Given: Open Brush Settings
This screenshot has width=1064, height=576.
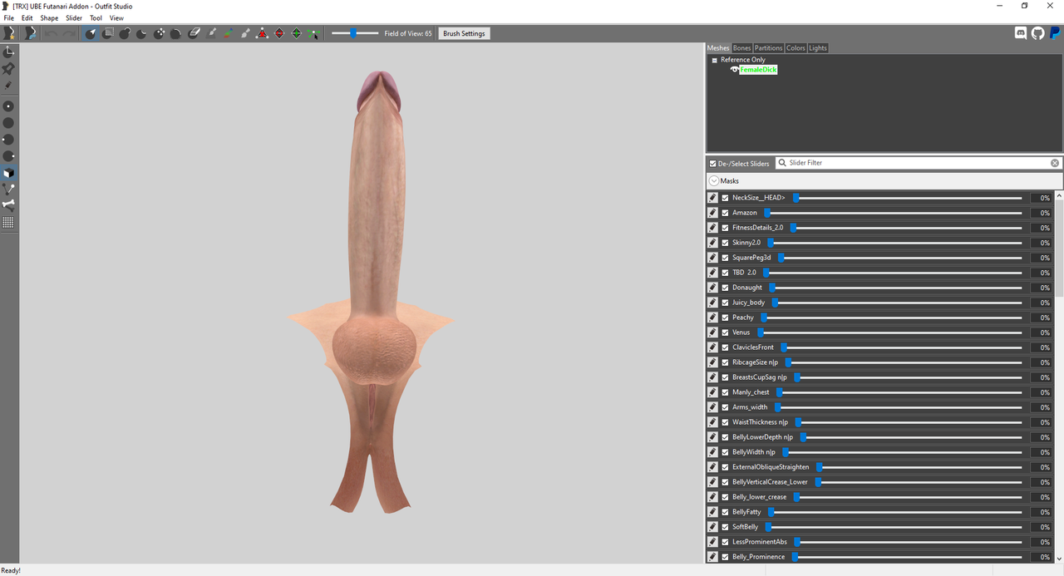Looking at the screenshot, I should pos(464,33).
